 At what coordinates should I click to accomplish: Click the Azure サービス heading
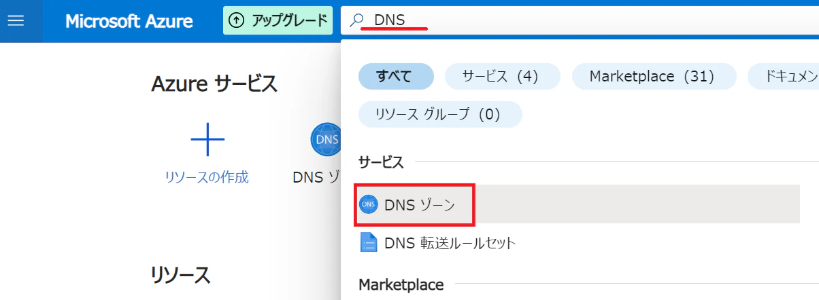[214, 84]
